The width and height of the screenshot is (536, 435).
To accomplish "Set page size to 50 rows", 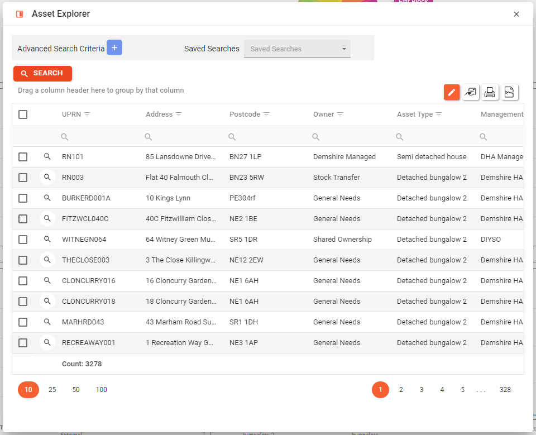I will coord(76,390).
